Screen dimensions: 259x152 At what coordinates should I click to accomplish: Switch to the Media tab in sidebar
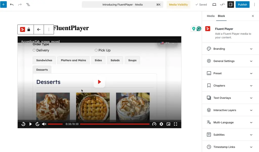(x=210, y=16)
